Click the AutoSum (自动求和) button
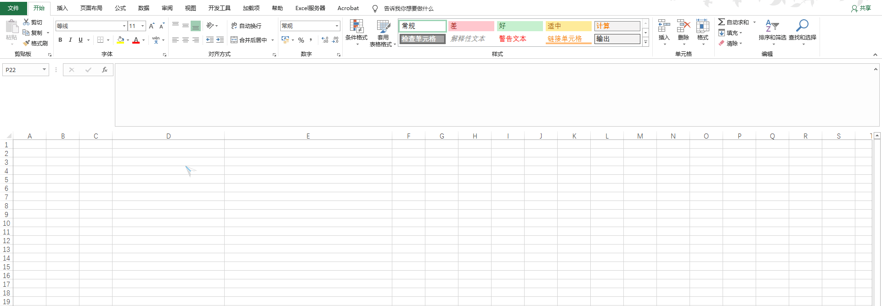 coord(734,22)
